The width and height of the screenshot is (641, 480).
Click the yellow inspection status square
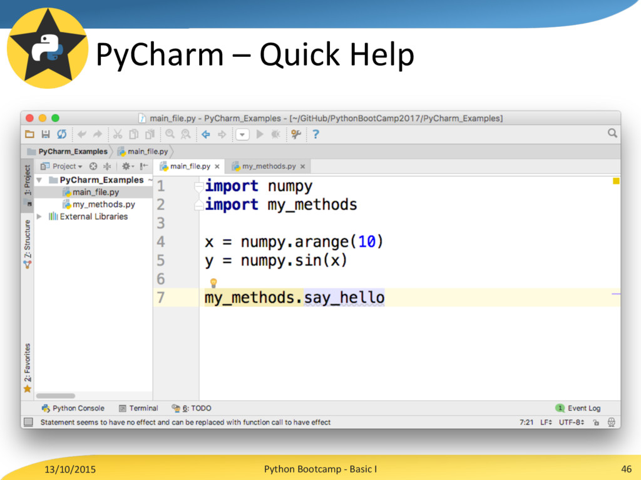(x=616, y=181)
